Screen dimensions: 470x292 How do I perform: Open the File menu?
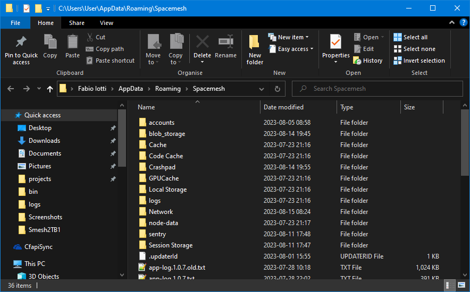tap(15, 23)
